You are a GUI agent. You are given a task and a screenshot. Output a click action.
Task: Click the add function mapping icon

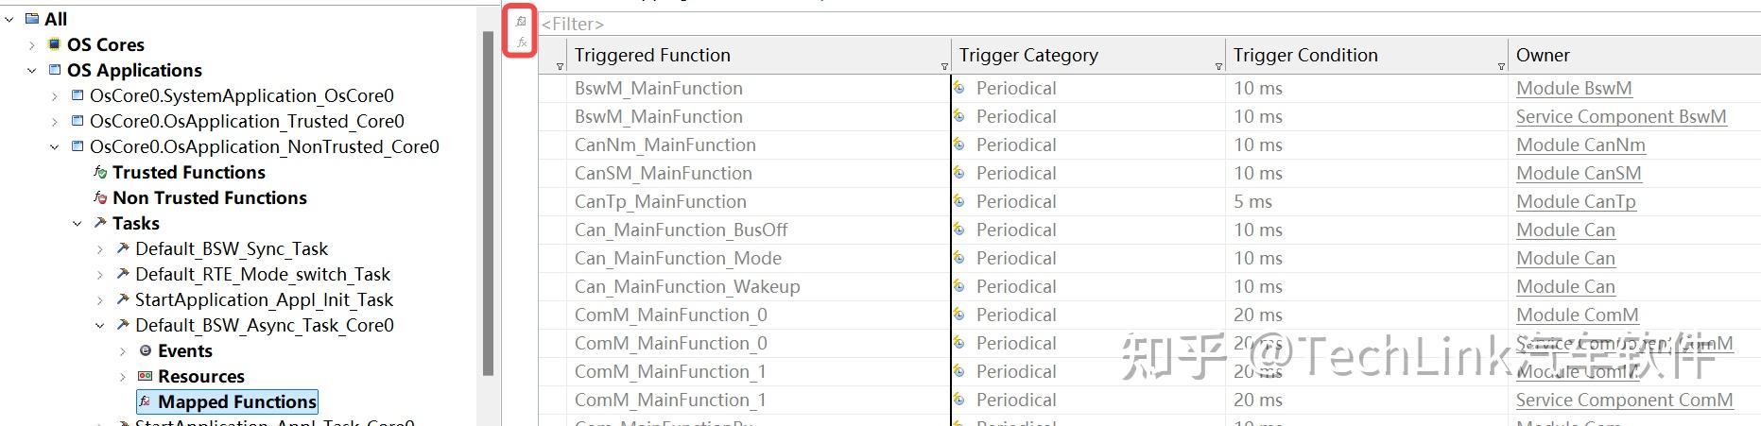521,21
